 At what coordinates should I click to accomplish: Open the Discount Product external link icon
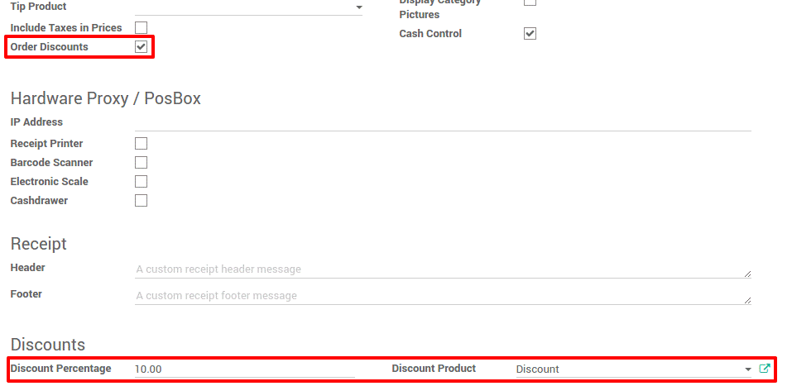764,369
